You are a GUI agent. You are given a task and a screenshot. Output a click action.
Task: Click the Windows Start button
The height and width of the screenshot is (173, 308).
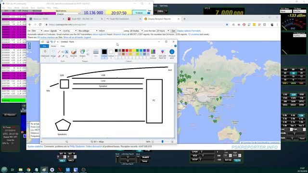click(4, 170)
